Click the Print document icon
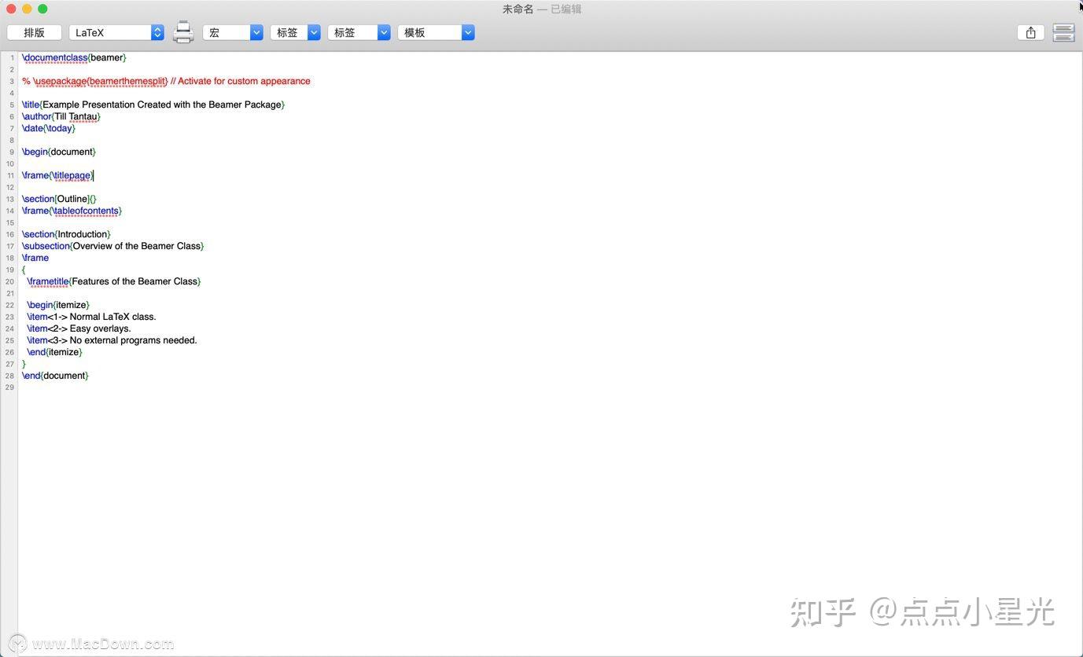This screenshot has height=657, width=1083. (x=183, y=32)
